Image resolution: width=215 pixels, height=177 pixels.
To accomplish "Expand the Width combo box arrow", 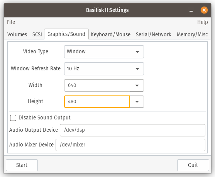I will tap(137, 85).
